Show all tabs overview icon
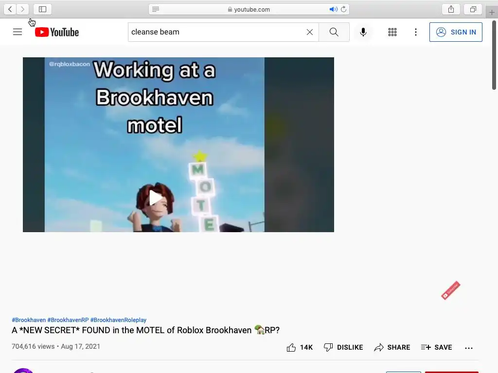Screen dimensions: 498x373 click(x=473, y=9)
